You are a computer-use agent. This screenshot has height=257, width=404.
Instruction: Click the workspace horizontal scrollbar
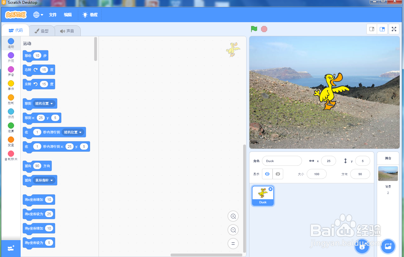pos(206,255)
